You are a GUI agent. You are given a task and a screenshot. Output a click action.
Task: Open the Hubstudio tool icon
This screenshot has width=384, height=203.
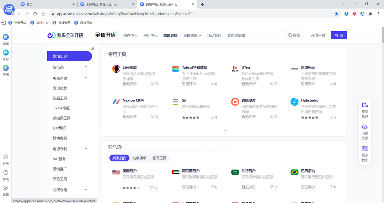[x=294, y=101]
